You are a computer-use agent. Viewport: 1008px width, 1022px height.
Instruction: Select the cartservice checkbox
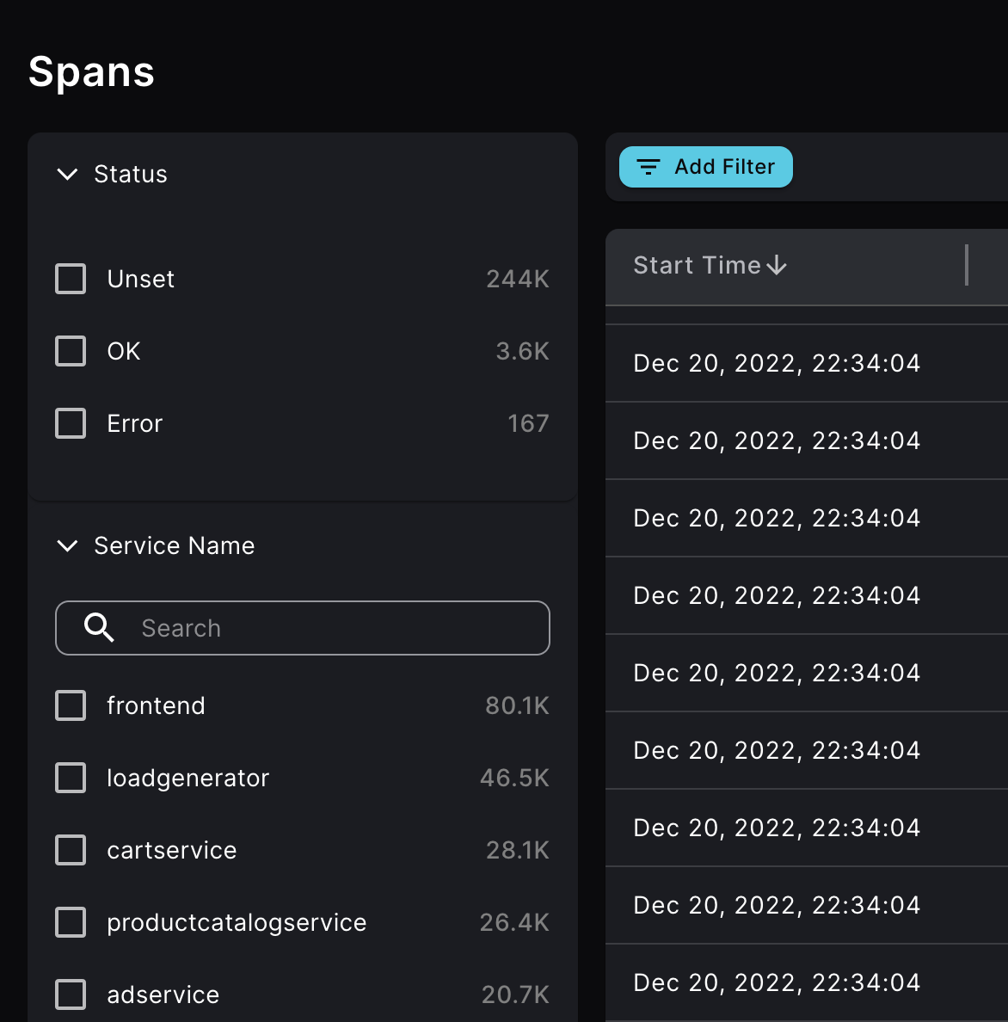point(71,850)
